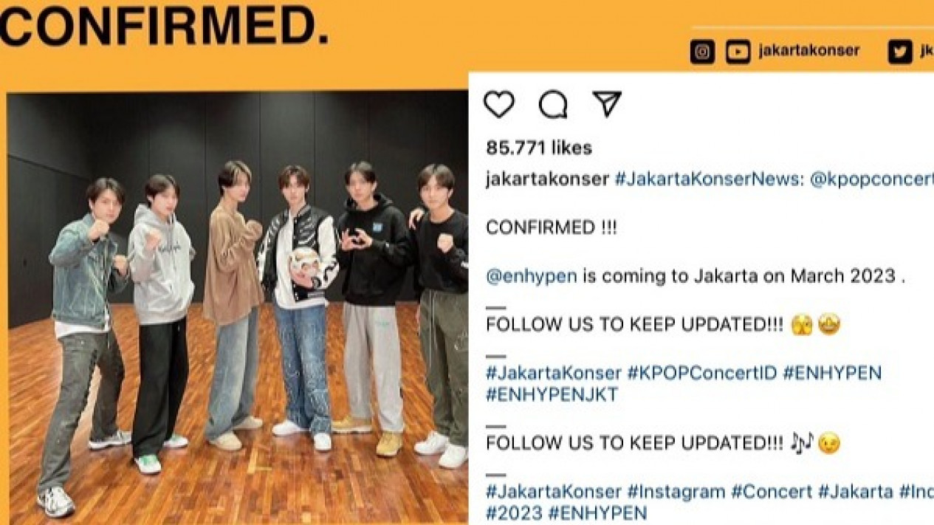
Task: Select the CONFIRMED. headline text
Action: tap(164, 27)
